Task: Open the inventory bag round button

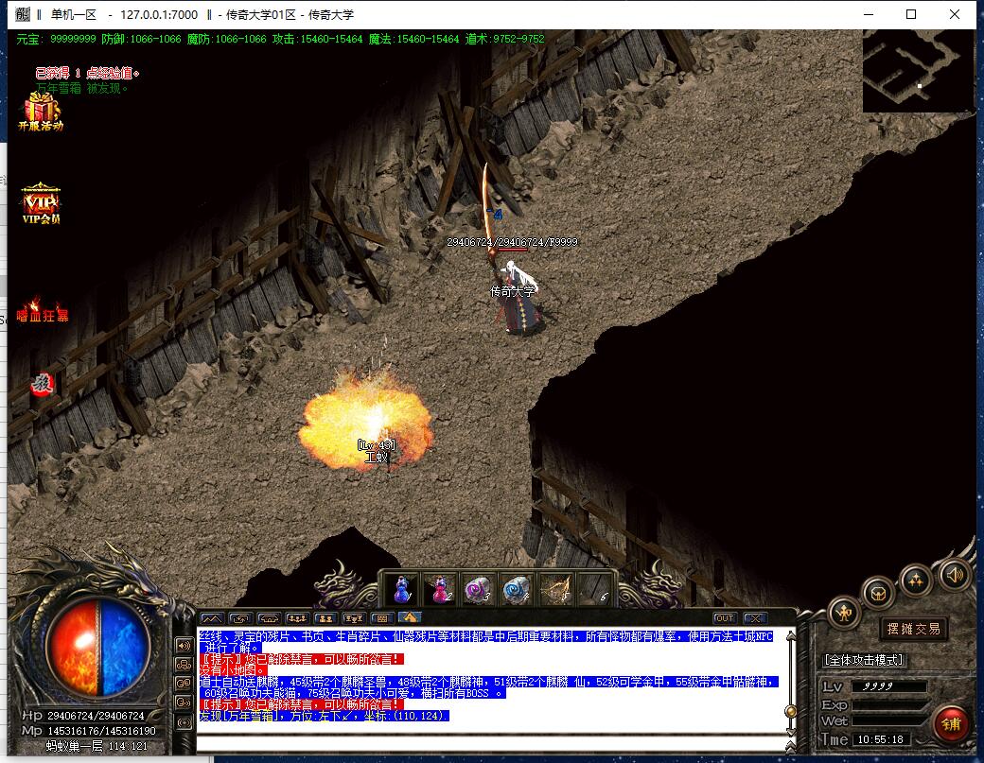Action: pos(878,593)
